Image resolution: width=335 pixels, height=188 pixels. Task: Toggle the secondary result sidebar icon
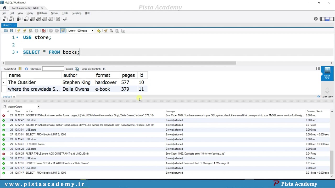click(x=318, y=69)
